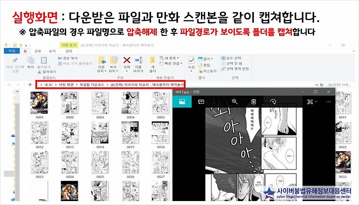Screen dimensions: 359x205
Task: Click the trash delete icon in Photos
Action: 253,102
